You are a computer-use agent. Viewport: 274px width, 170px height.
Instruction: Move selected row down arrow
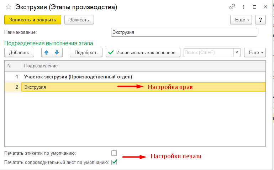57,52
